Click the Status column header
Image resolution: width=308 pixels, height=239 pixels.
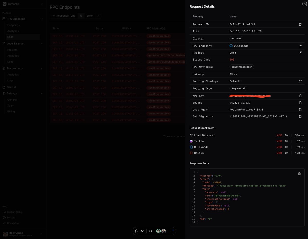pos(100,28)
